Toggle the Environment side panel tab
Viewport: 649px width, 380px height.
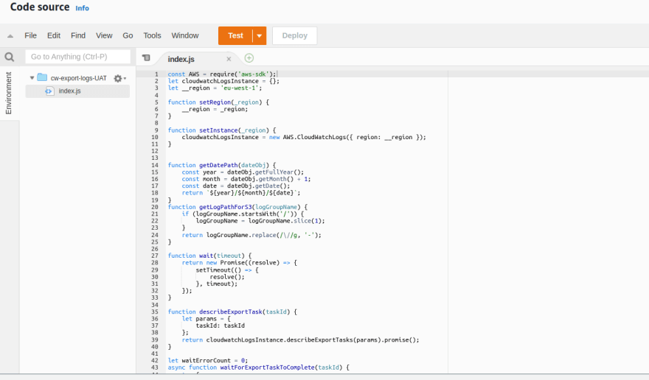[x=8, y=93]
